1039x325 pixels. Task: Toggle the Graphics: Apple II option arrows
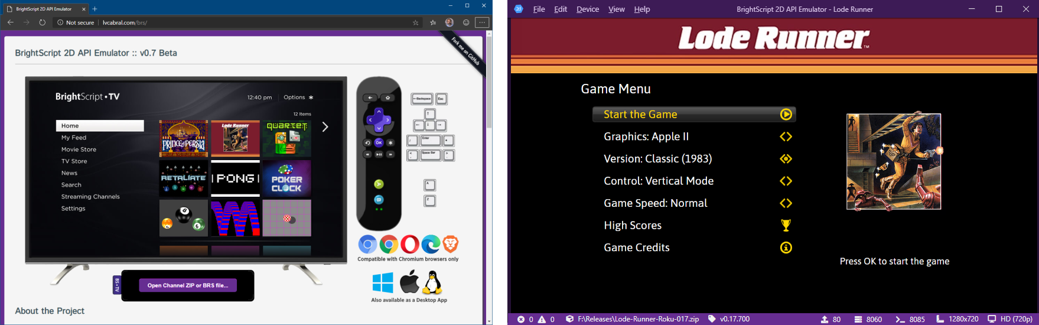pyautogui.click(x=786, y=136)
